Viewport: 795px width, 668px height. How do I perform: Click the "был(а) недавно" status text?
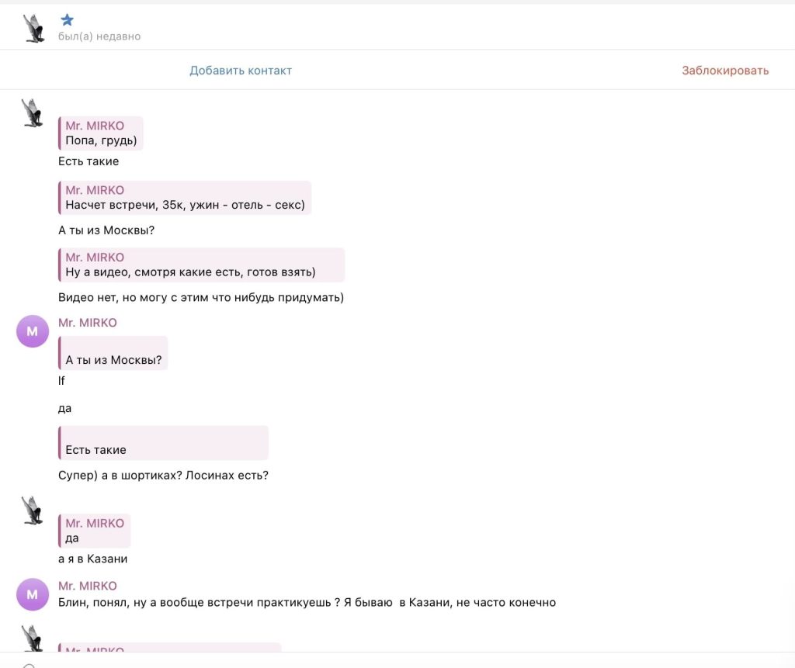pyautogui.click(x=99, y=36)
